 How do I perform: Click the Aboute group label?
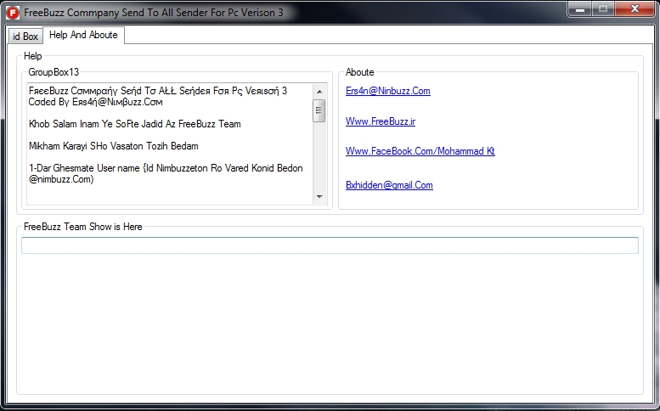pyautogui.click(x=359, y=72)
